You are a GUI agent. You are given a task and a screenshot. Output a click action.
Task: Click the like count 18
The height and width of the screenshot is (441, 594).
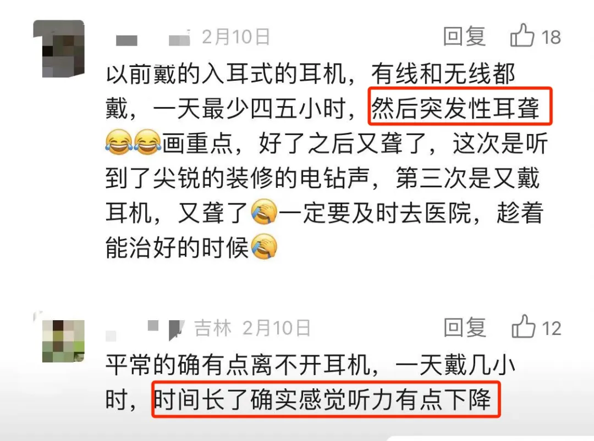551,37
